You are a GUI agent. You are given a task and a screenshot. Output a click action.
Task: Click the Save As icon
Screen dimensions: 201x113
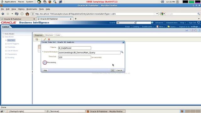click(195, 30)
